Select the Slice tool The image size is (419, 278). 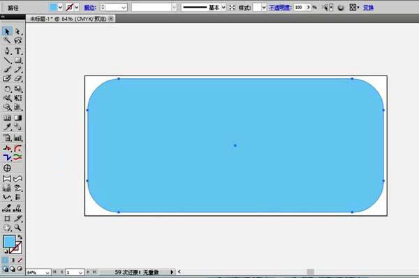pyautogui.click(x=18, y=219)
